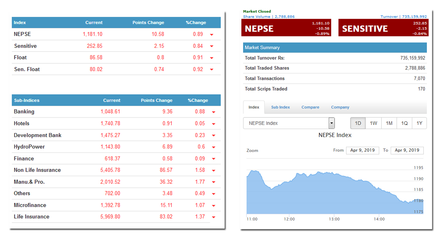Image resolution: width=437 pixels, height=235 pixels.
Task: Click the Sensitive current value 252.85 in table
Action: pyautogui.click(x=95, y=46)
